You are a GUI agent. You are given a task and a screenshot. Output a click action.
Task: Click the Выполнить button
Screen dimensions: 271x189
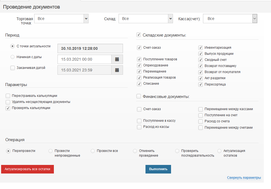pos(158,169)
